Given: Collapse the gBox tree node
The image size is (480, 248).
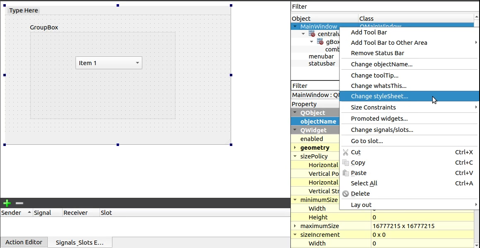Looking at the screenshot, I should [311, 42].
